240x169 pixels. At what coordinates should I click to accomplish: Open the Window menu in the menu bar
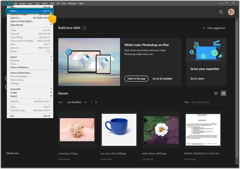(72, 3)
